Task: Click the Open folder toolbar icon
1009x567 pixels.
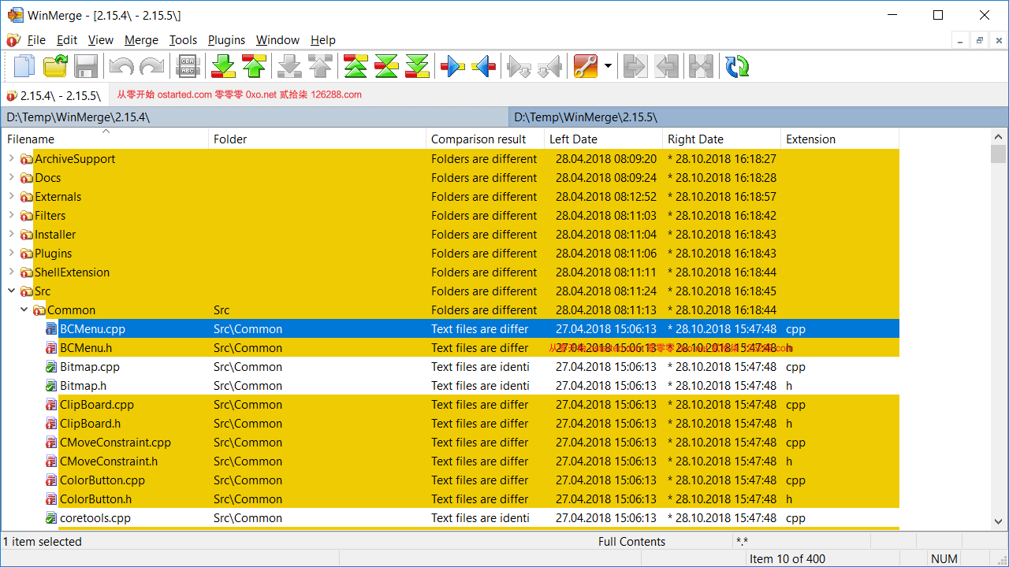Action: 55,66
